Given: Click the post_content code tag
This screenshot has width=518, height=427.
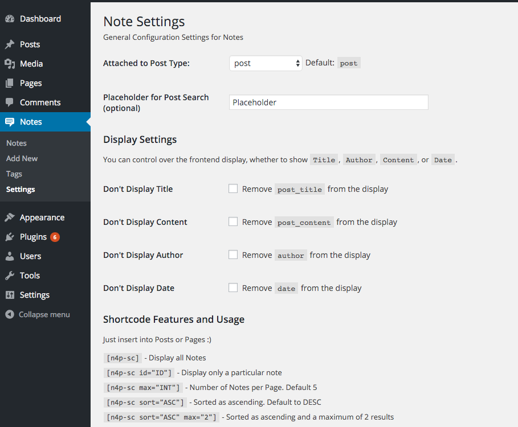Looking at the screenshot, I should coord(304,223).
